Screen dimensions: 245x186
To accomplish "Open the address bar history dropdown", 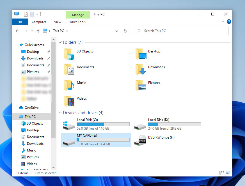I will pyautogui.click(x=116, y=31).
